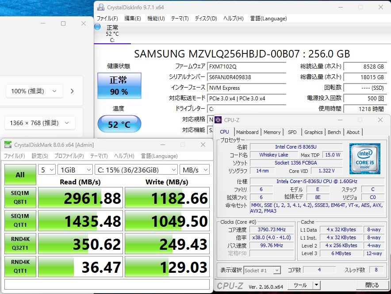Switch to the Mainboard tab in CPU-Z

pos(247,132)
